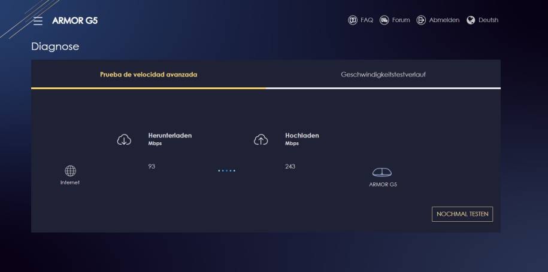The height and width of the screenshot is (272, 548).
Task: Open the Deutsh language selector
Action: tap(488, 20)
